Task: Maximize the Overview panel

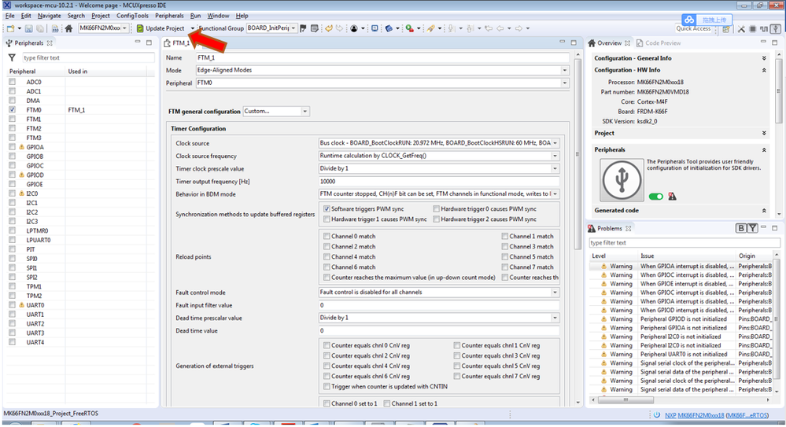Action: [775, 42]
